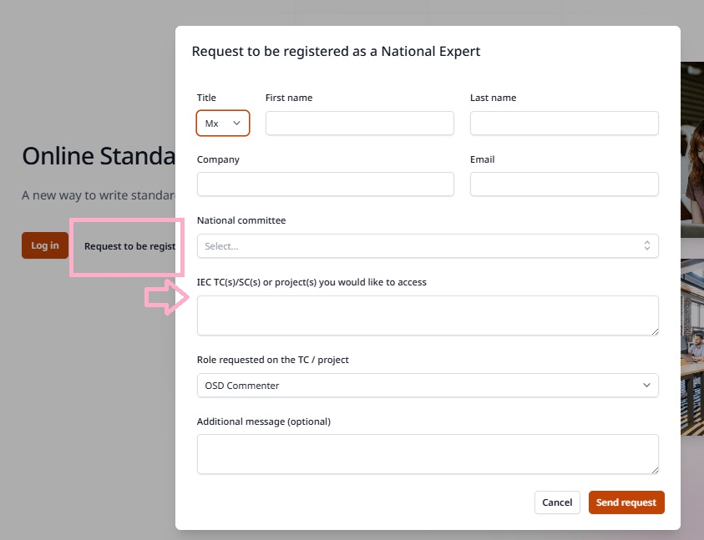Click the Online Standards heading text
This screenshot has width=704, height=540.
(x=97, y=155)
